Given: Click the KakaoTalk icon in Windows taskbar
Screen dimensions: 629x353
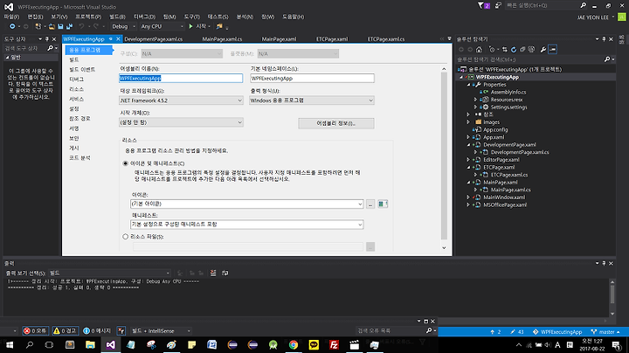Looking at the screenshot, I should point(314,344).
